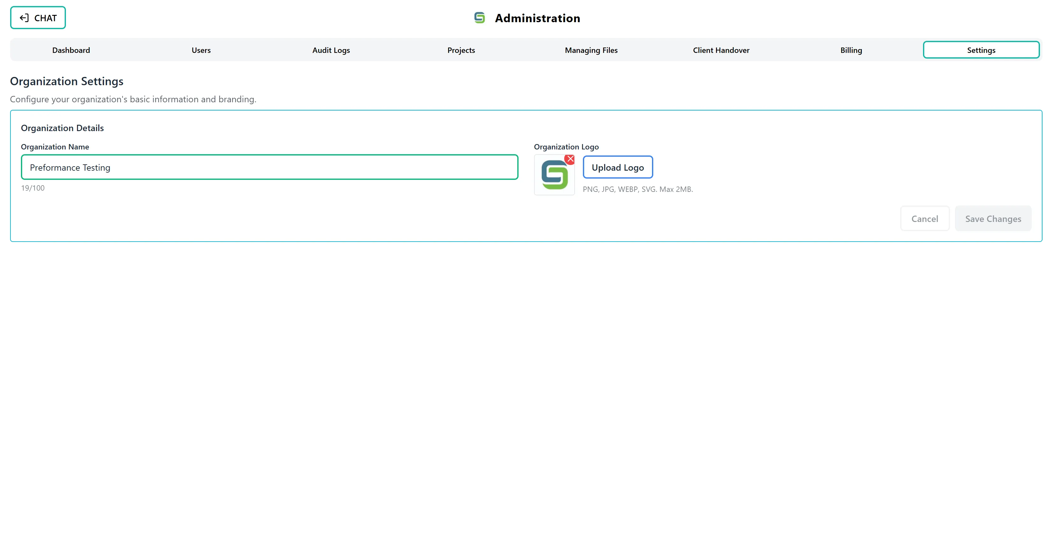Select the currently active Settings tab

pos(981,50)
